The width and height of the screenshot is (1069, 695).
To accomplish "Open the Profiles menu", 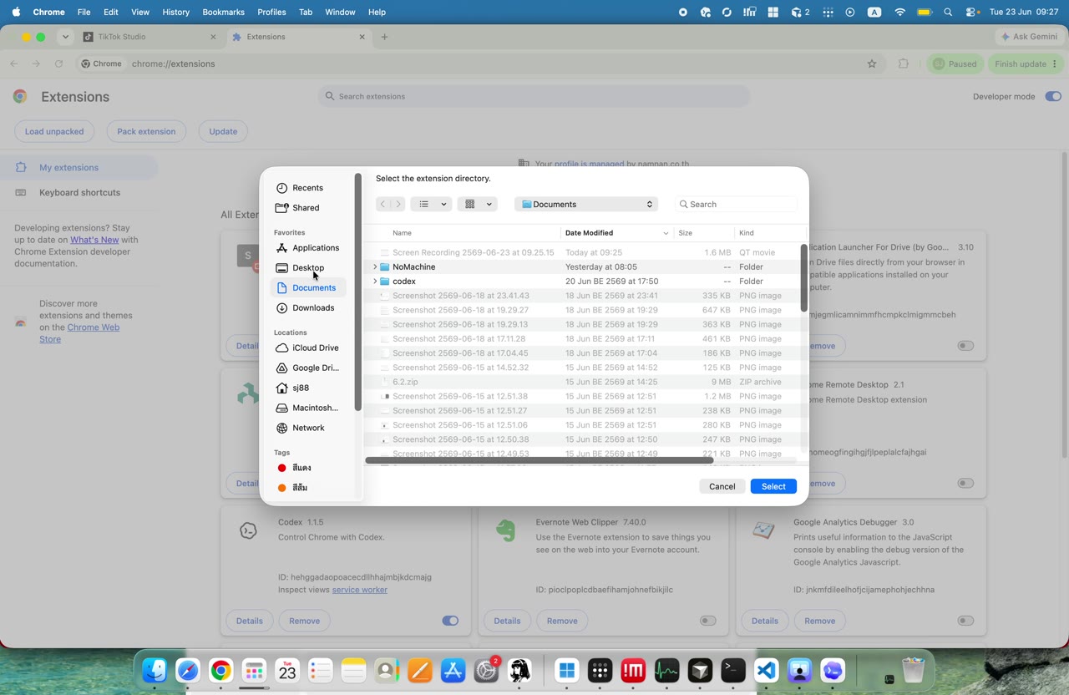I will (x=271, y=13).
